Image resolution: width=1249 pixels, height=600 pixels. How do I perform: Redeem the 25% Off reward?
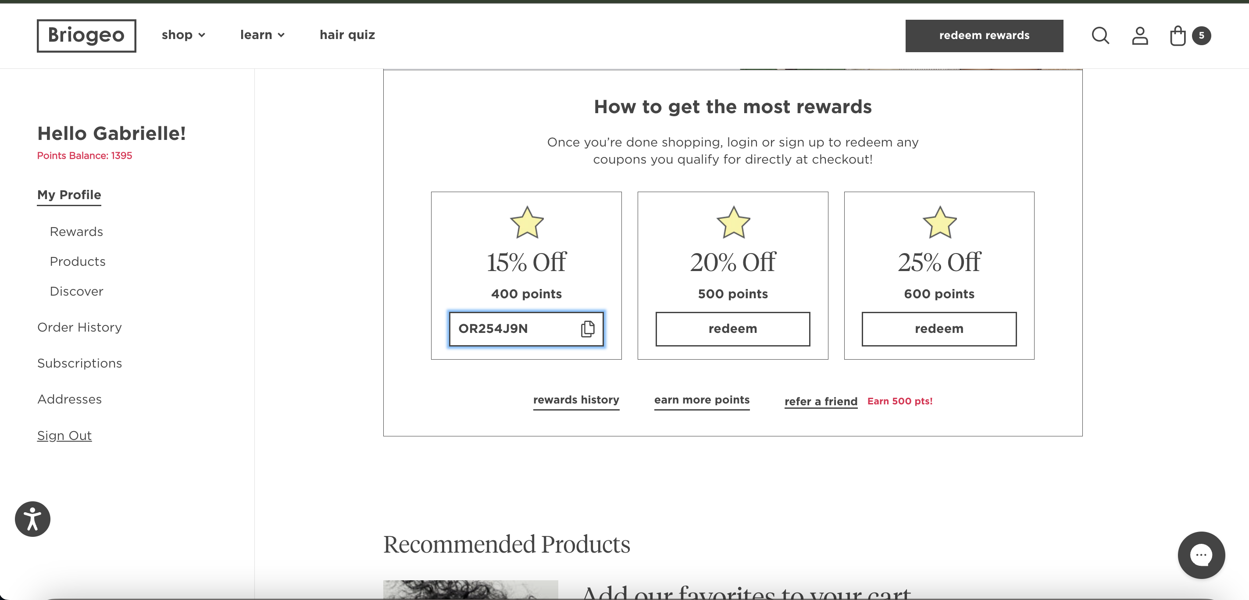(x=939, y=329)
